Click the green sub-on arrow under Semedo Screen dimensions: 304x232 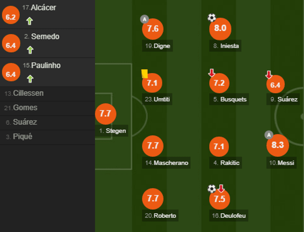tap(30, 50)
